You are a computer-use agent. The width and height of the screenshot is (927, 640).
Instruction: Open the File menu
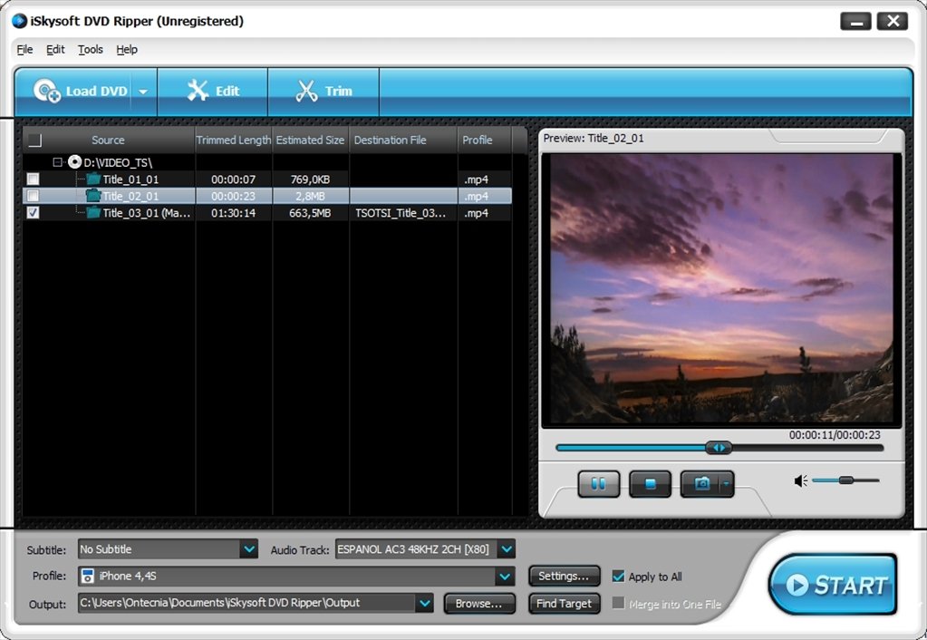(x=24, y=49)
